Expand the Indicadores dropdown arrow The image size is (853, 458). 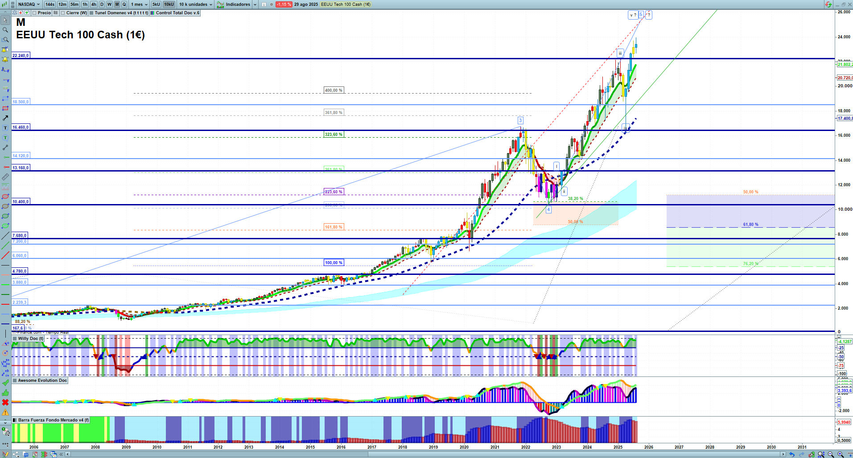255,4
